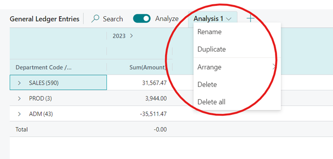Viewport: 333px width, 159px height.
Task: Expand the PROD (3) row
Action: [x=19, y=98]
